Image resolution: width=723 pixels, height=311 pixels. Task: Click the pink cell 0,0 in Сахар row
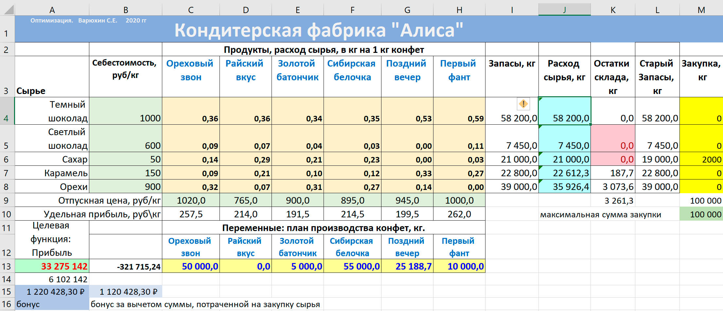(613, 159)
